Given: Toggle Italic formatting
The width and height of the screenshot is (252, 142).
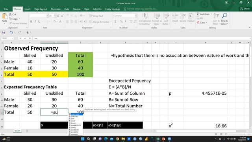Looking at the screenshot, I should [x=35, y=22].
